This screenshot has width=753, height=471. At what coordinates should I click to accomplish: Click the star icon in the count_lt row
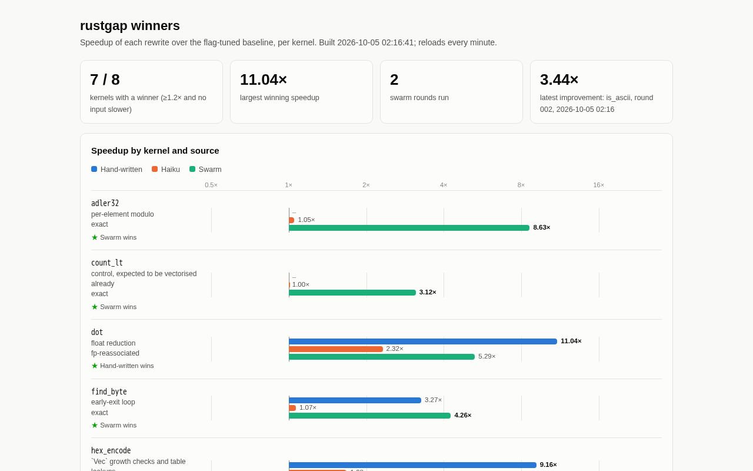coord(94,307)
